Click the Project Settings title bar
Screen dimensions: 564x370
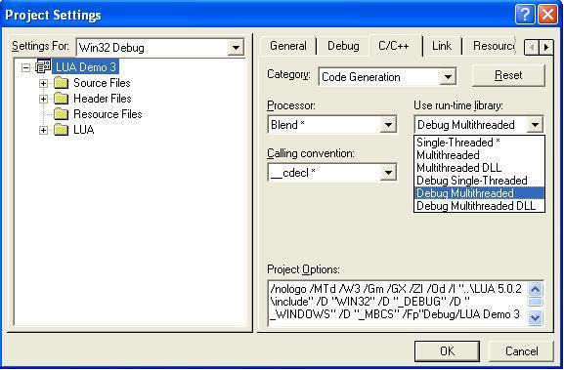point(257,15)
